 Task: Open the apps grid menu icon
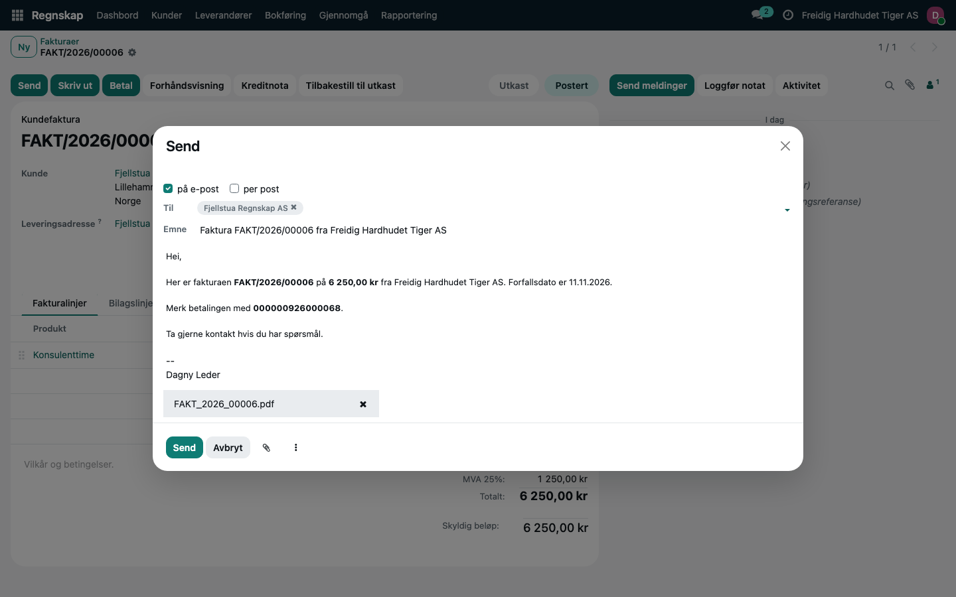pos(18,15)
